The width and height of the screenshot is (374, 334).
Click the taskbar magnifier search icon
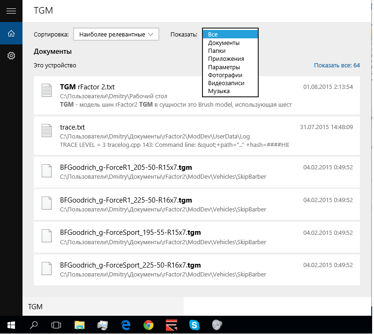[34, 324]
